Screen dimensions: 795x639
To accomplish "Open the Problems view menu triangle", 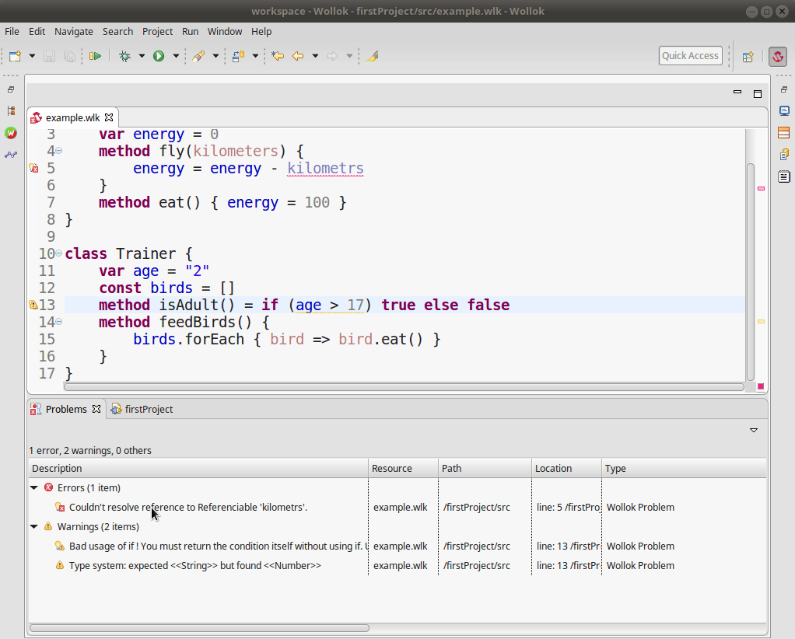I will point(753,430).
